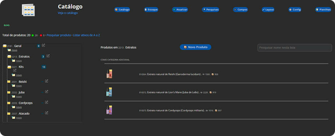Open 'Extrato natural de Reishi' product name
Viewport: 335px width, 136px height.
pos(174,75)
